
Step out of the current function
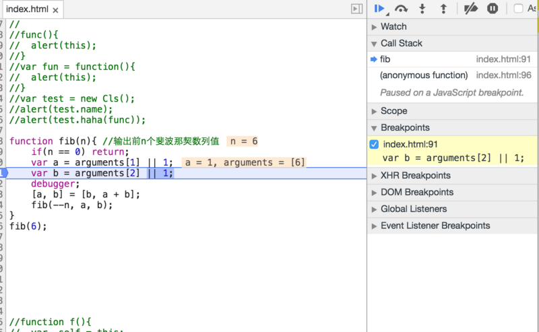[443, 9]
